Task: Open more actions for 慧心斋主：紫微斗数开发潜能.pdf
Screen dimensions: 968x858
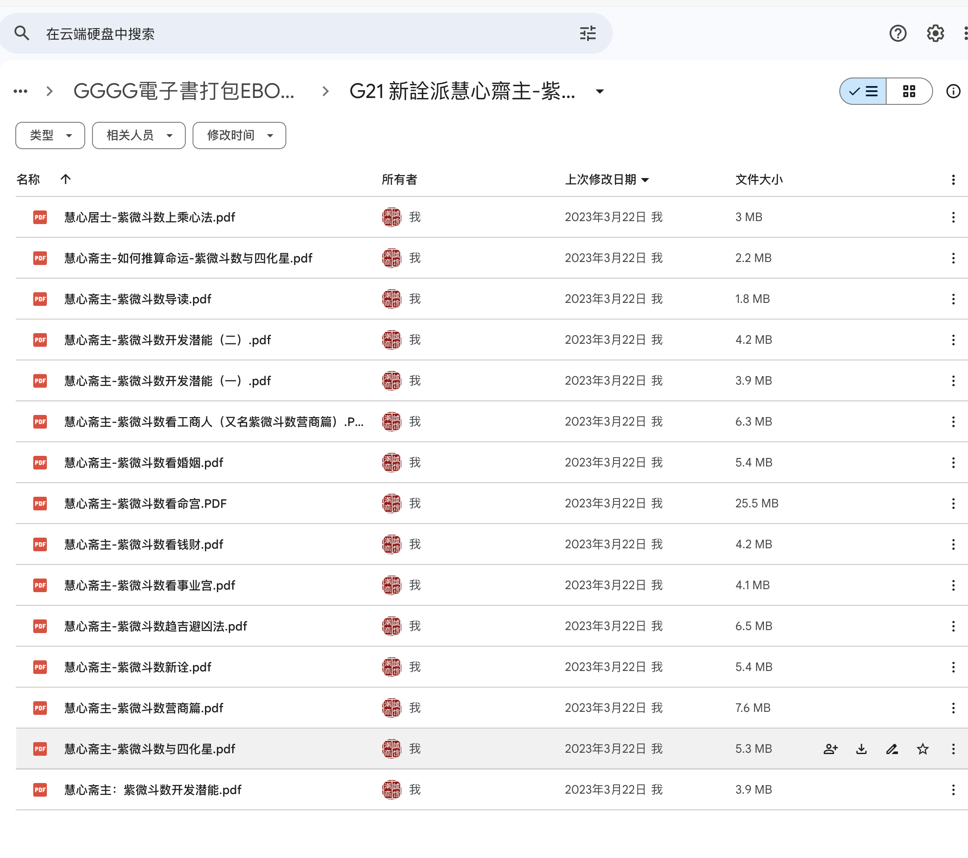Action: pos(953,789)
